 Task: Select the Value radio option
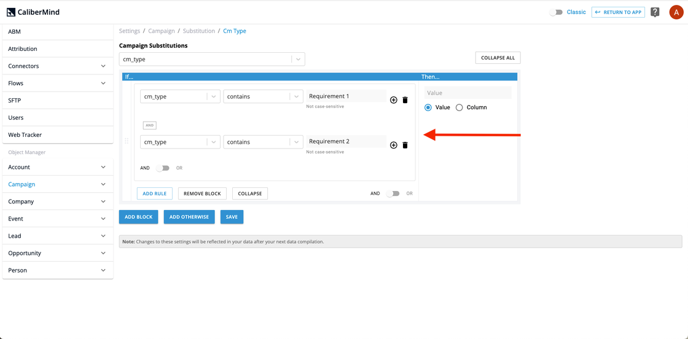pyautogui.click(x=428, y=107)
